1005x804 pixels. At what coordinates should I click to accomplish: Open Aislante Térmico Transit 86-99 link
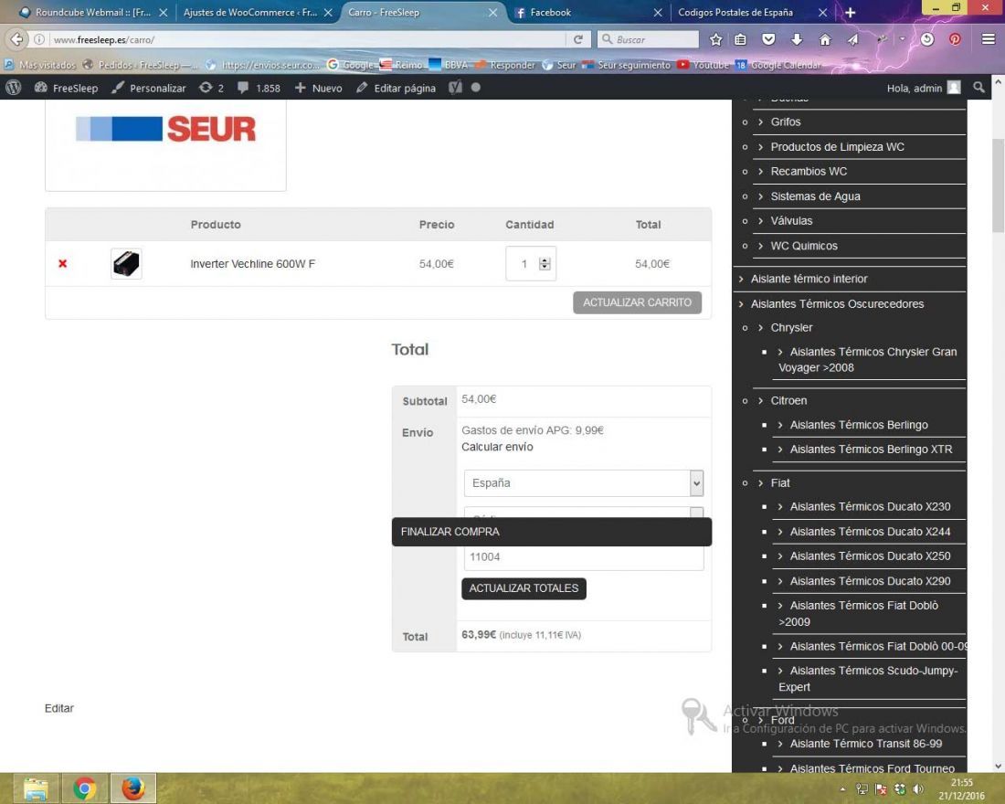pos(865,744)
